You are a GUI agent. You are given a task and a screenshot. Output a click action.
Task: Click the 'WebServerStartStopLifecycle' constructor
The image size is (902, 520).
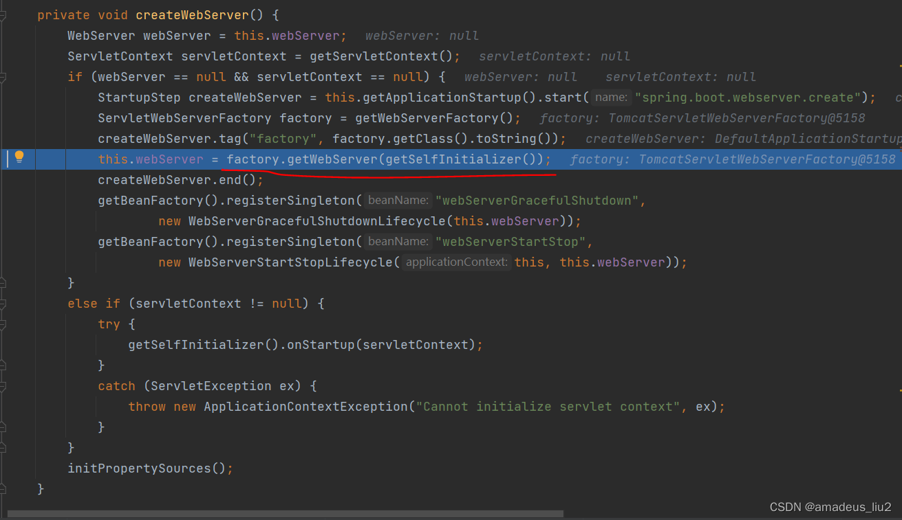coord(290,262)
